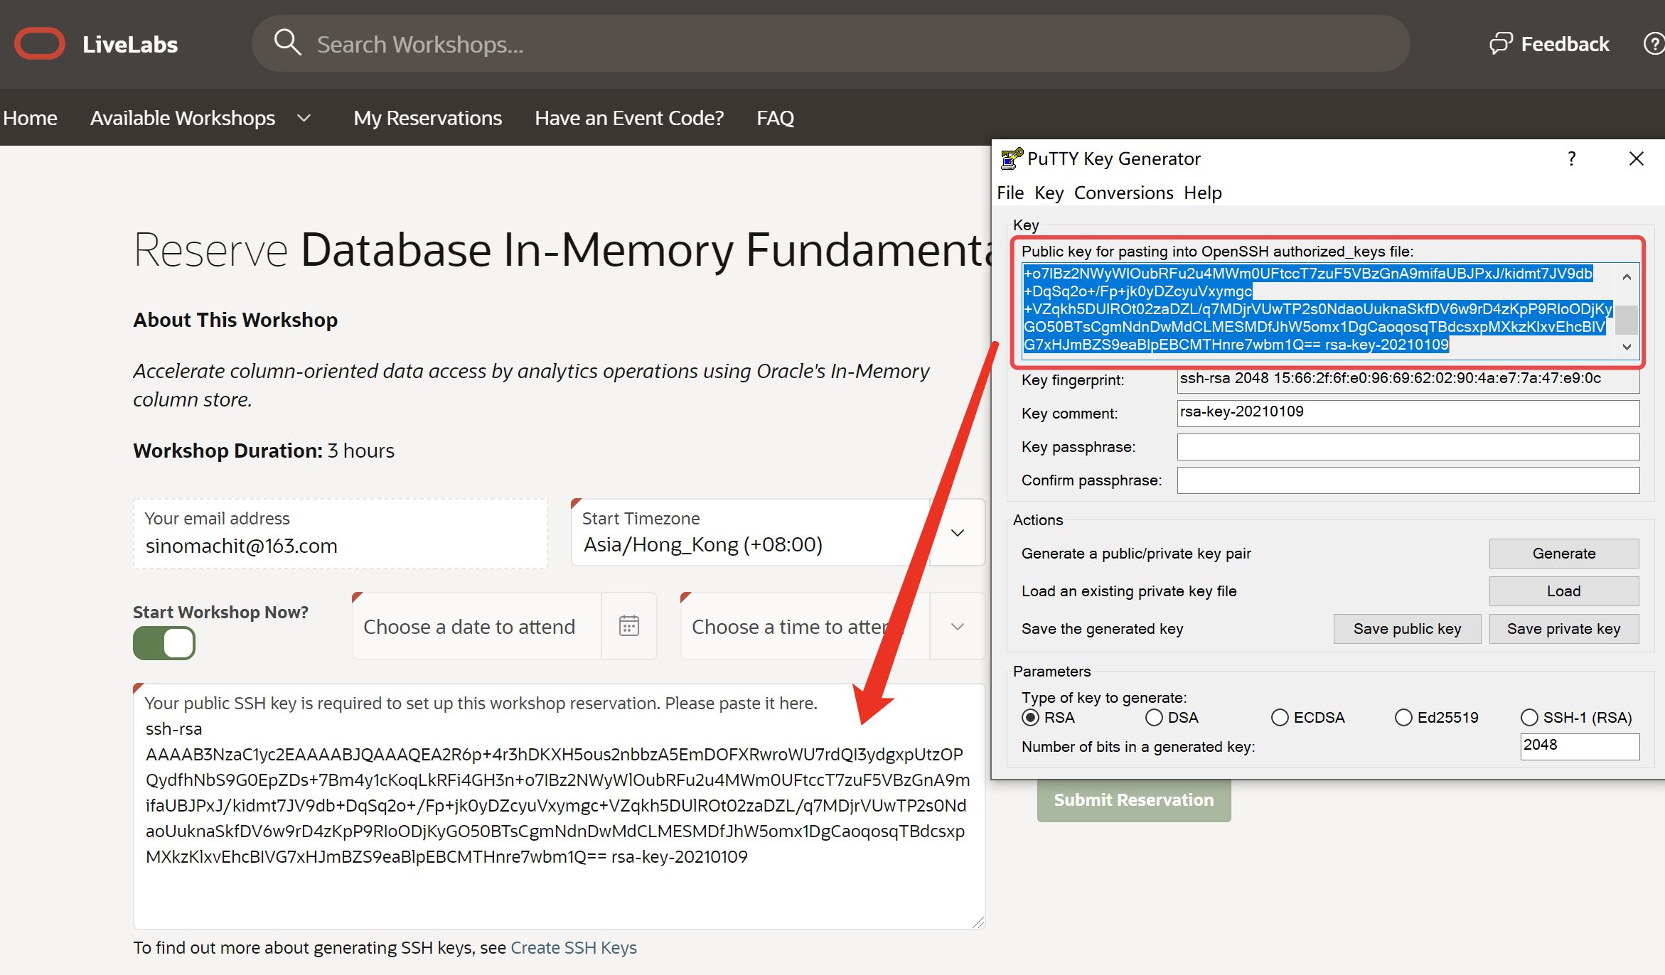This screenshot has height=975, width=1665.
Task: Click the Feedback chat bubble icon
Action: coord(1500,44)
